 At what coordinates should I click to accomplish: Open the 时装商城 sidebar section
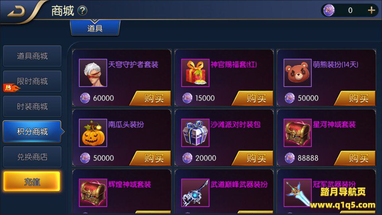[x=32, y=107]
